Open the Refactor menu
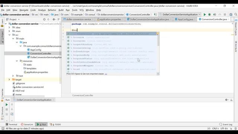This screenshot has width=238, height=134. point(52,10)
